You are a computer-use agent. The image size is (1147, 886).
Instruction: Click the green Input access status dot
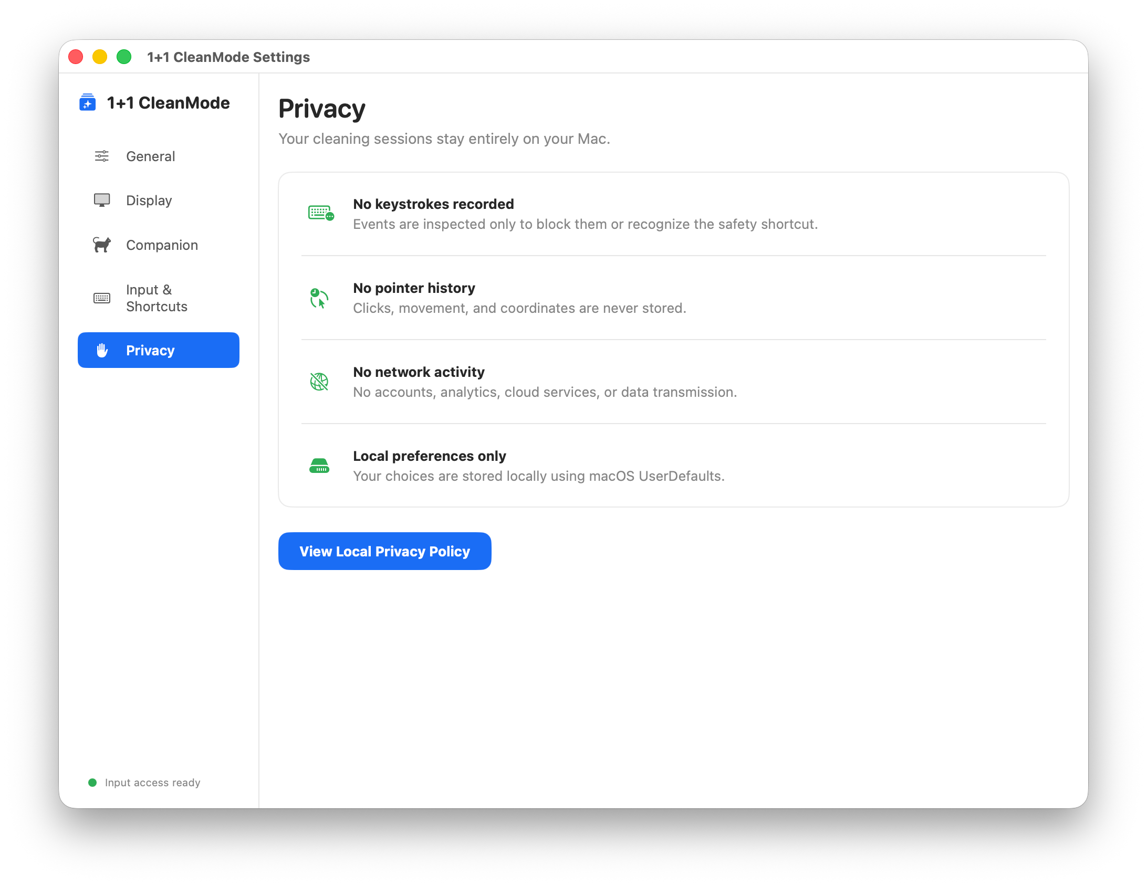point(92,783)
